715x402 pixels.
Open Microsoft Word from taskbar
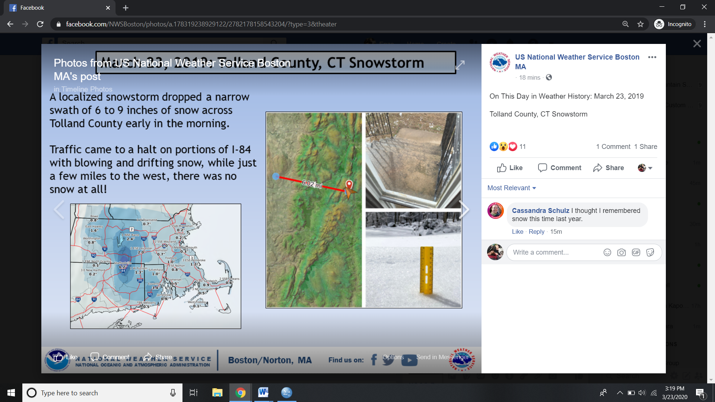click(x=263, y=393)
